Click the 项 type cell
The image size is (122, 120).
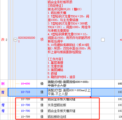[x=42, y=40]
